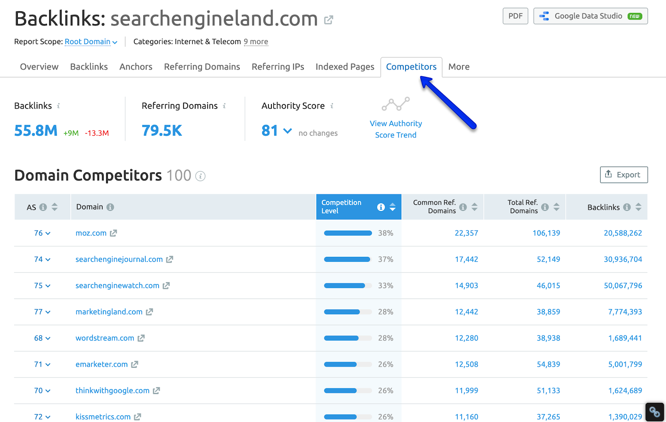Open kissmetrics.com external link icon
This screenshot has width=666, height=422.
(x=137, y=417)
